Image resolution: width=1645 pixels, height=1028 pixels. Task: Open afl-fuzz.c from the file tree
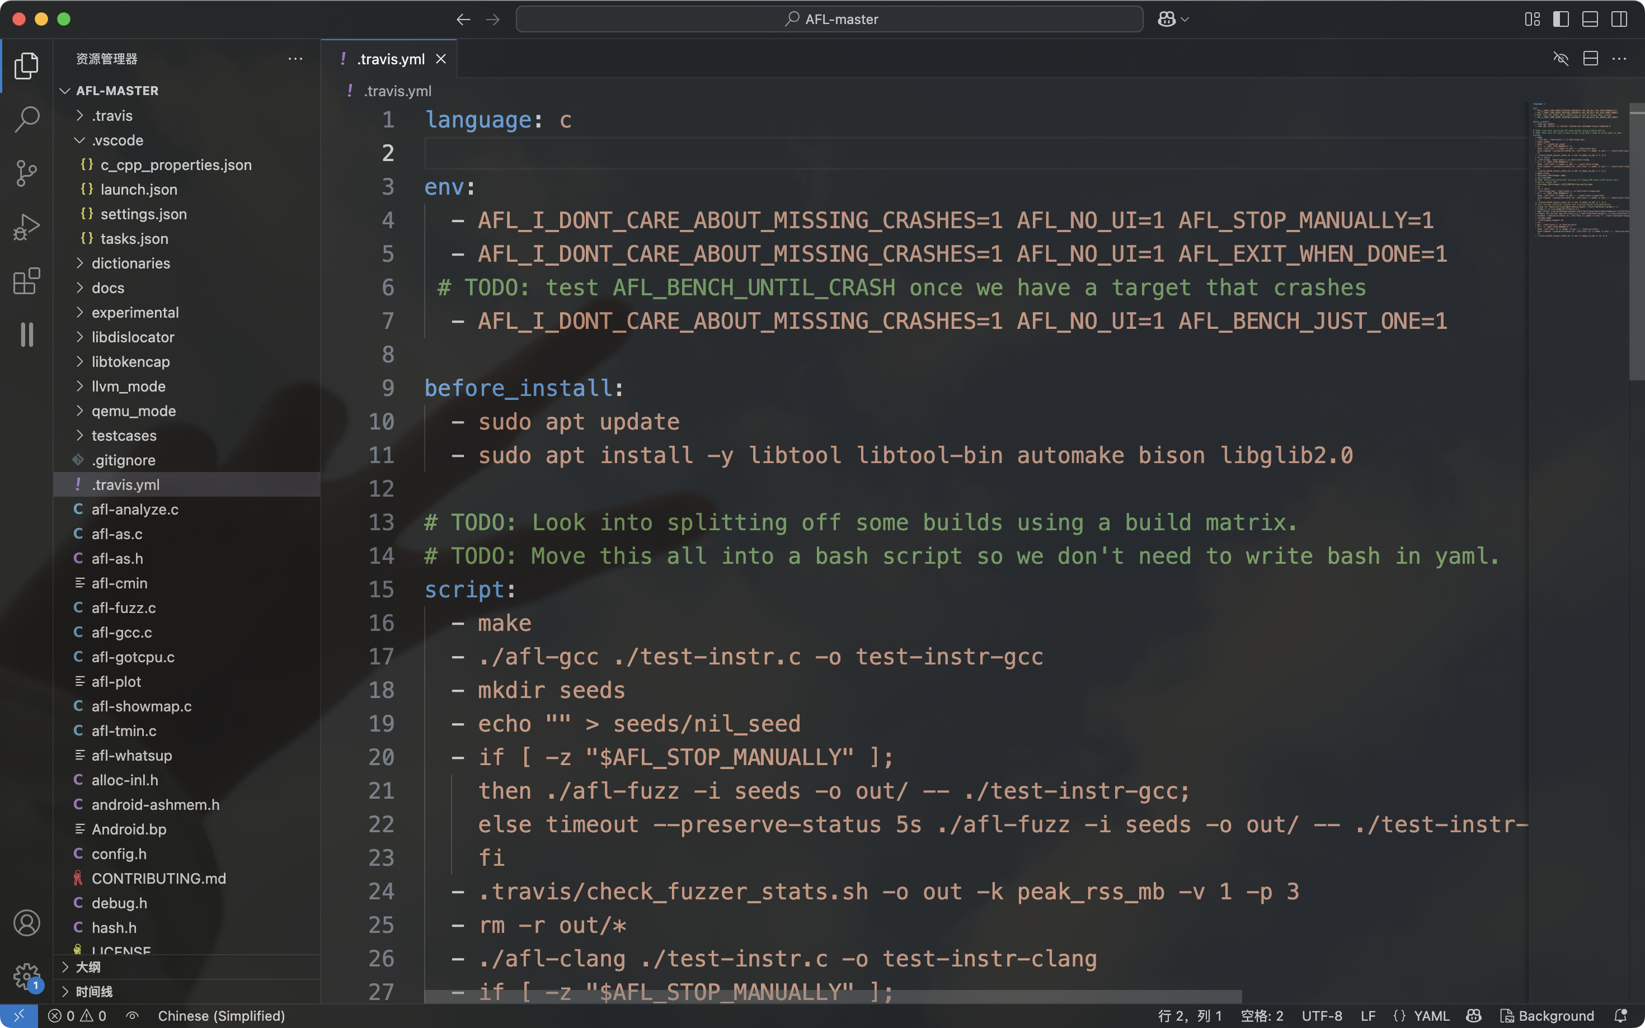[x=124, y=608]
